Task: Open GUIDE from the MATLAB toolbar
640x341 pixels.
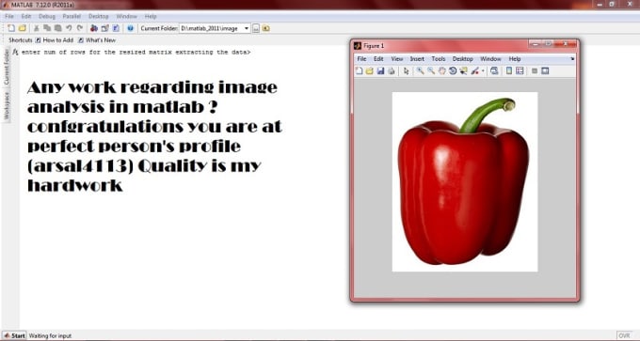Action: click(x=104, y=28)
